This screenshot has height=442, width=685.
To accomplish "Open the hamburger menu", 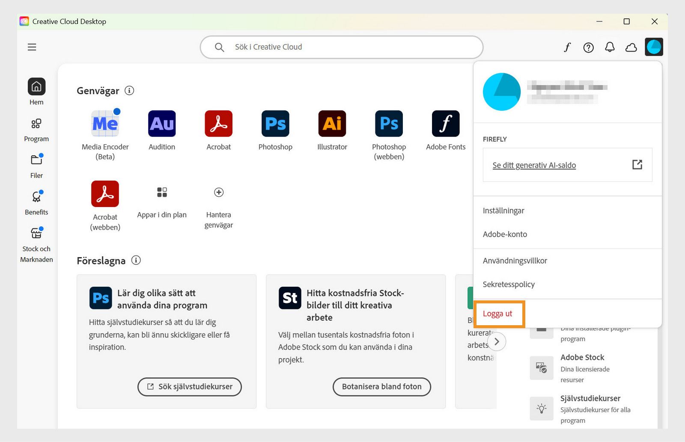I will (x=32, y=47).
